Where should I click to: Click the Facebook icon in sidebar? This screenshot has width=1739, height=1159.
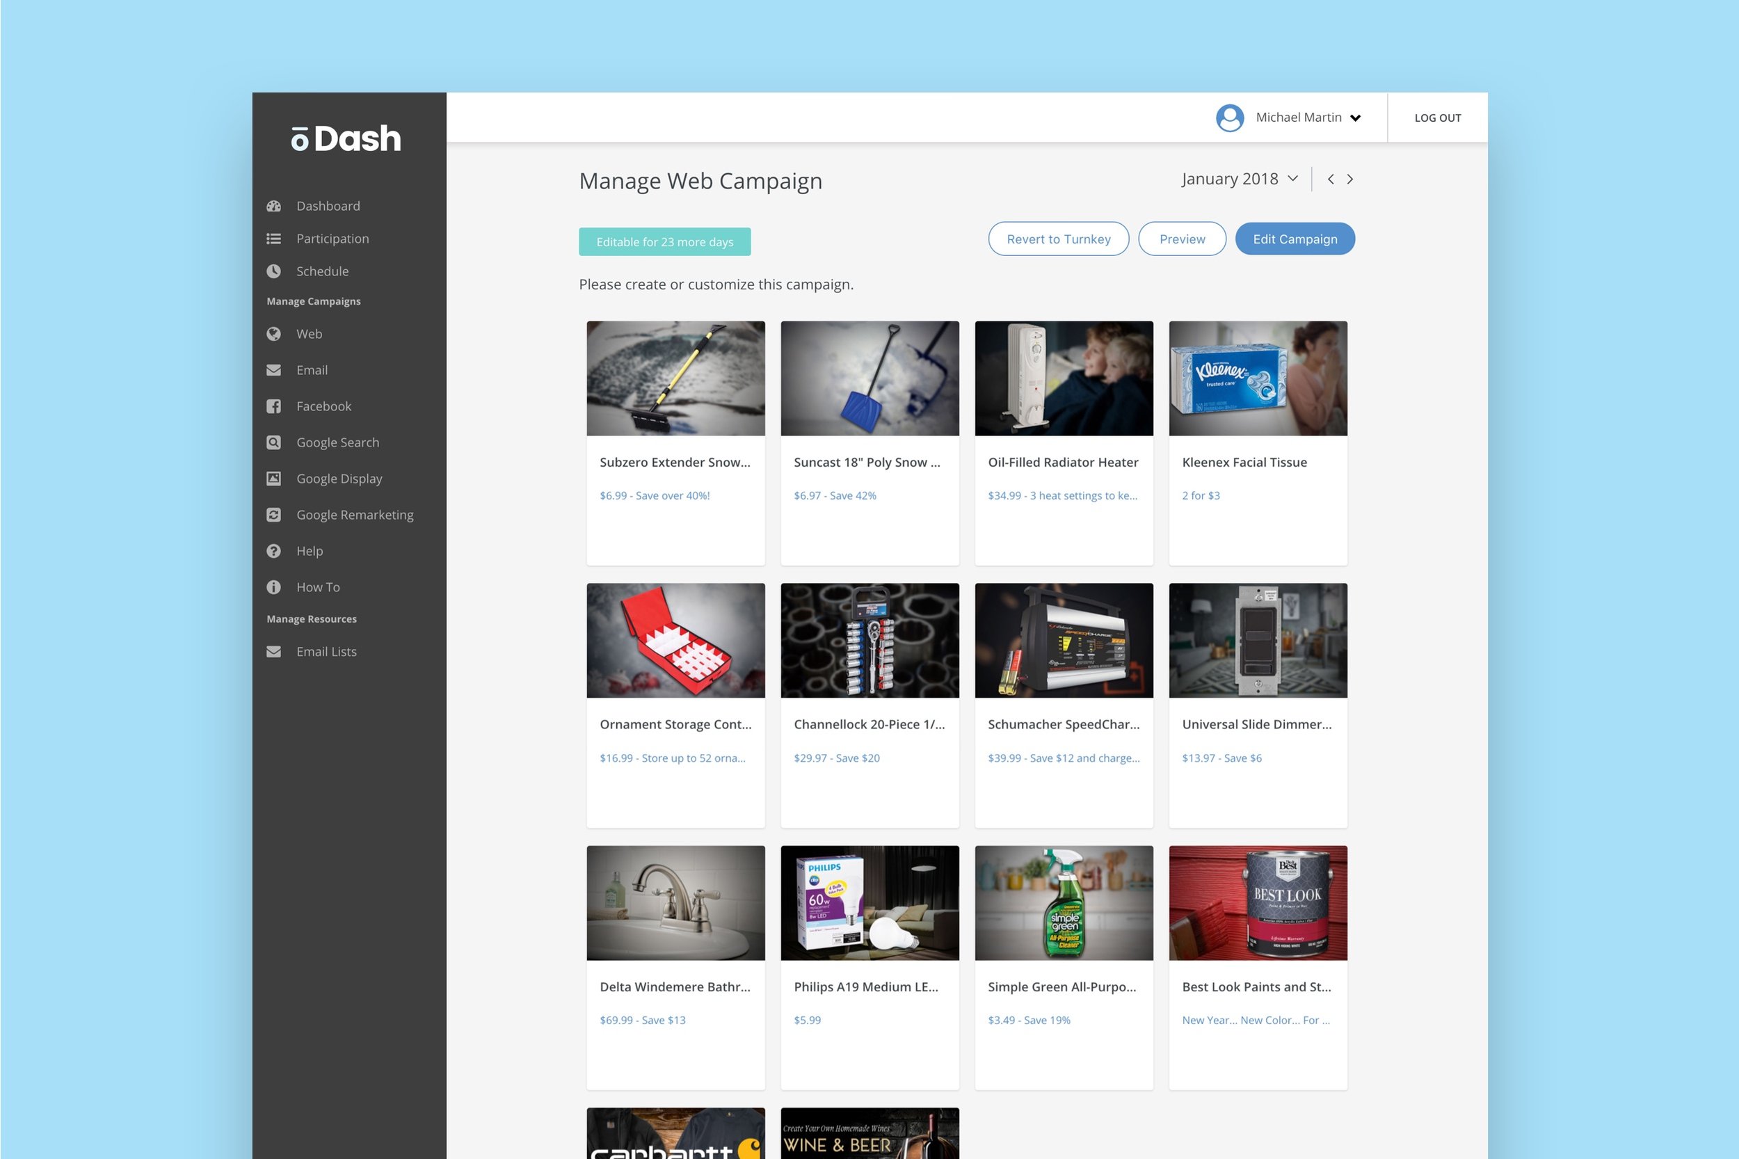[273, 406]
